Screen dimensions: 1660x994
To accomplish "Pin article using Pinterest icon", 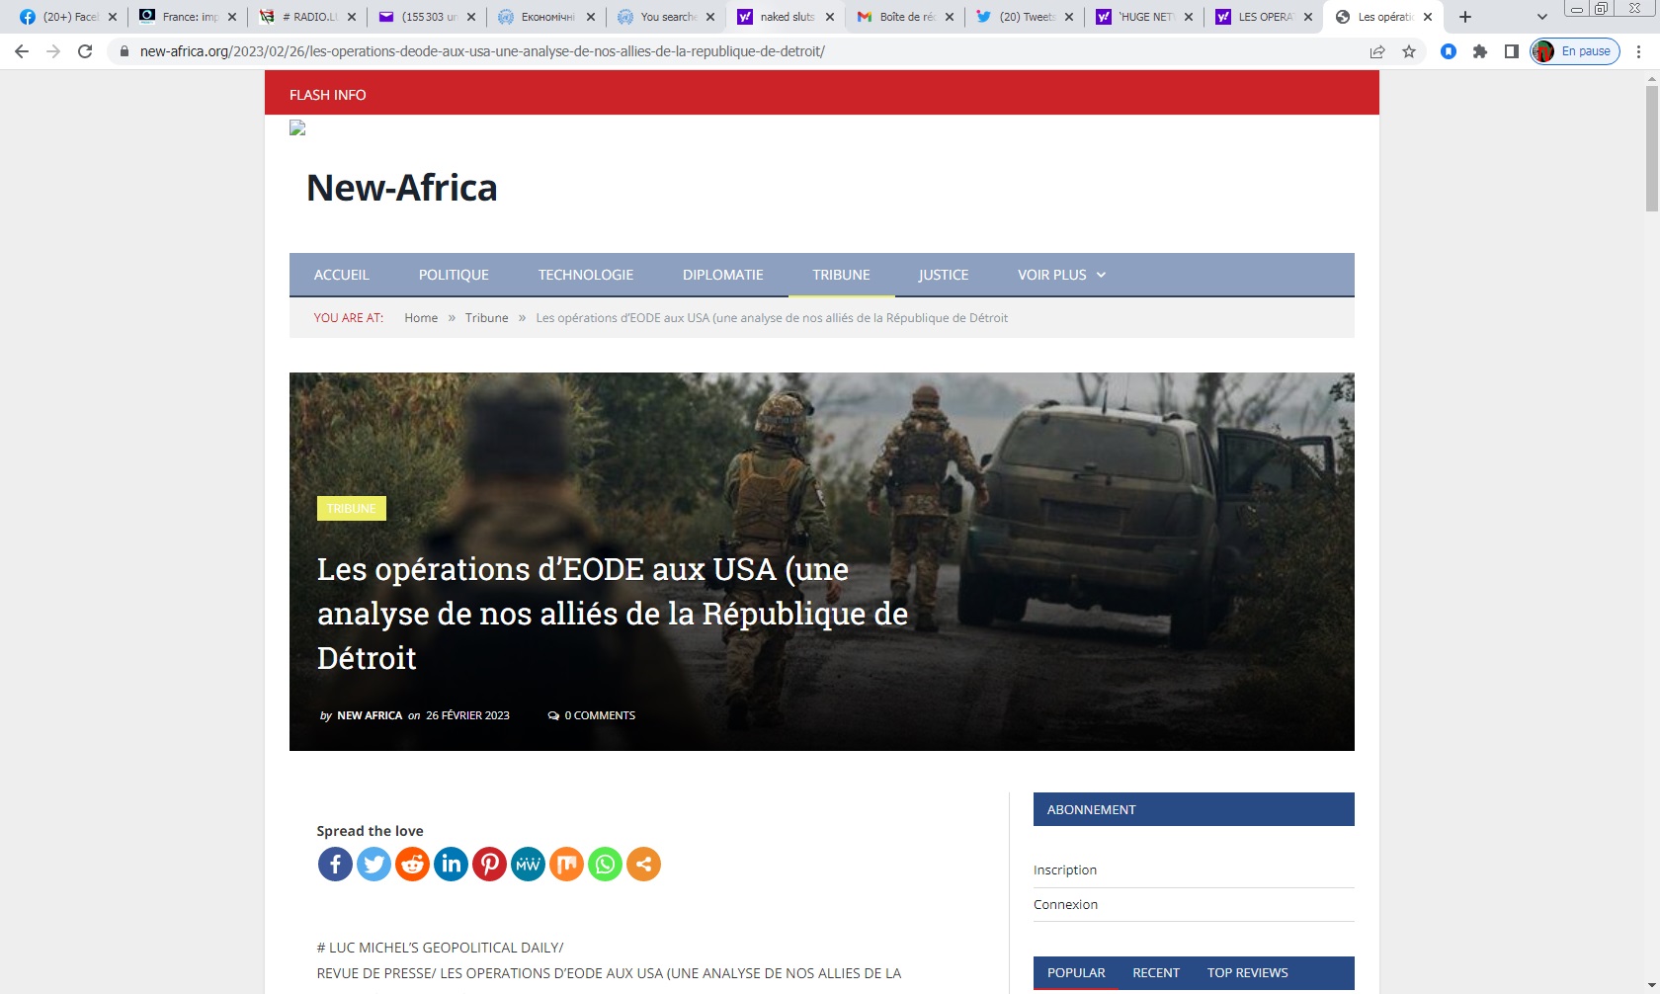I will (489, 865).
